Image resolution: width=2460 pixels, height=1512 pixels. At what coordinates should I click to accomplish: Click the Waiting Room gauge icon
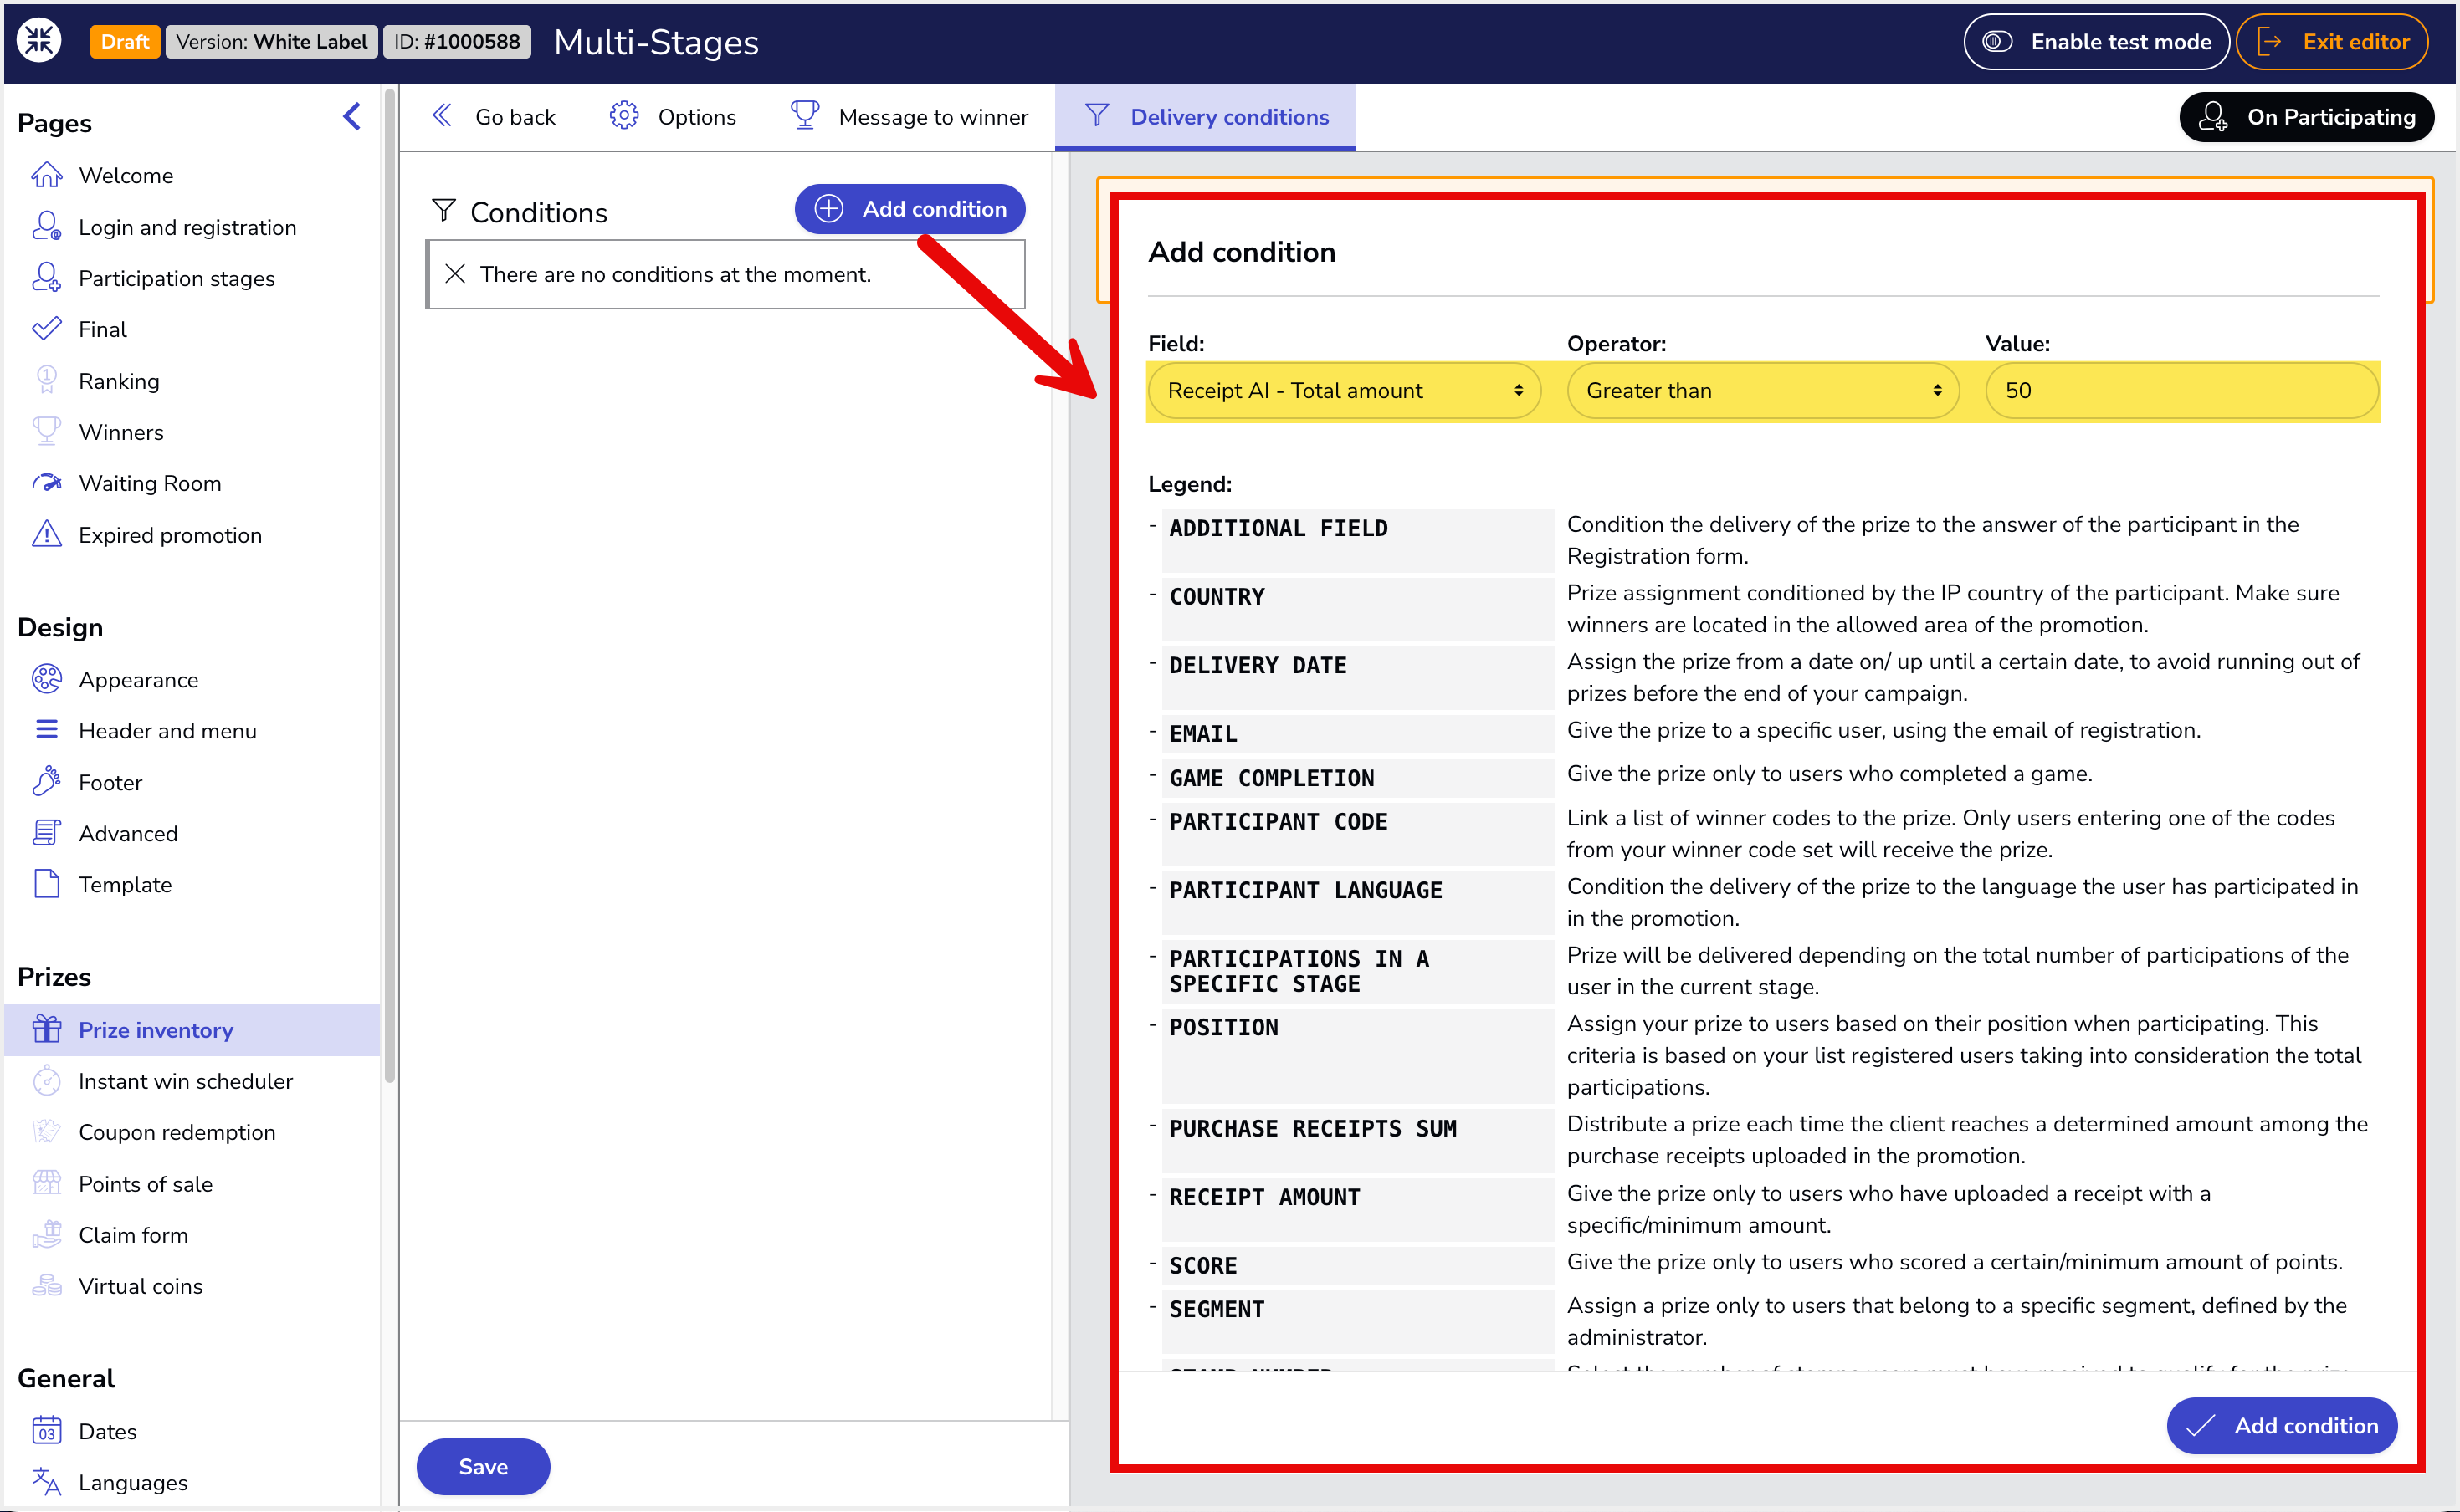point(46,483)
